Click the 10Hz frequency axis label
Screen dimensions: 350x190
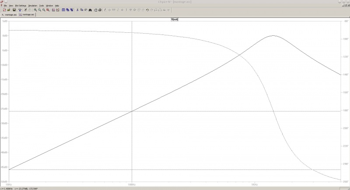point(8,185)
